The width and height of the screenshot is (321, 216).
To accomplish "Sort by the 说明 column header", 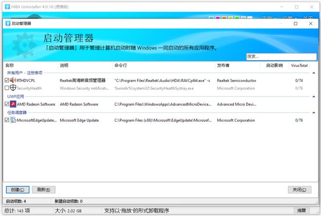I will click(x=85, y=66).
